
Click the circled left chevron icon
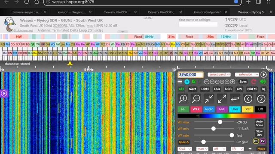click(248, 99)
